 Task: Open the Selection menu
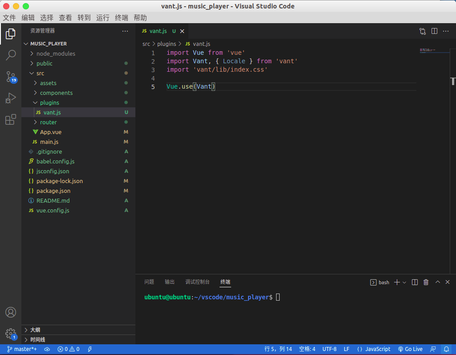(47, 18)
